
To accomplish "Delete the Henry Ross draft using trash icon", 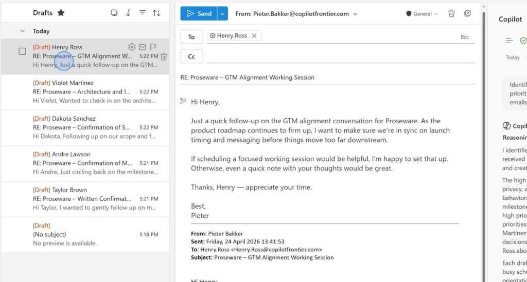I will click(164, 57).
